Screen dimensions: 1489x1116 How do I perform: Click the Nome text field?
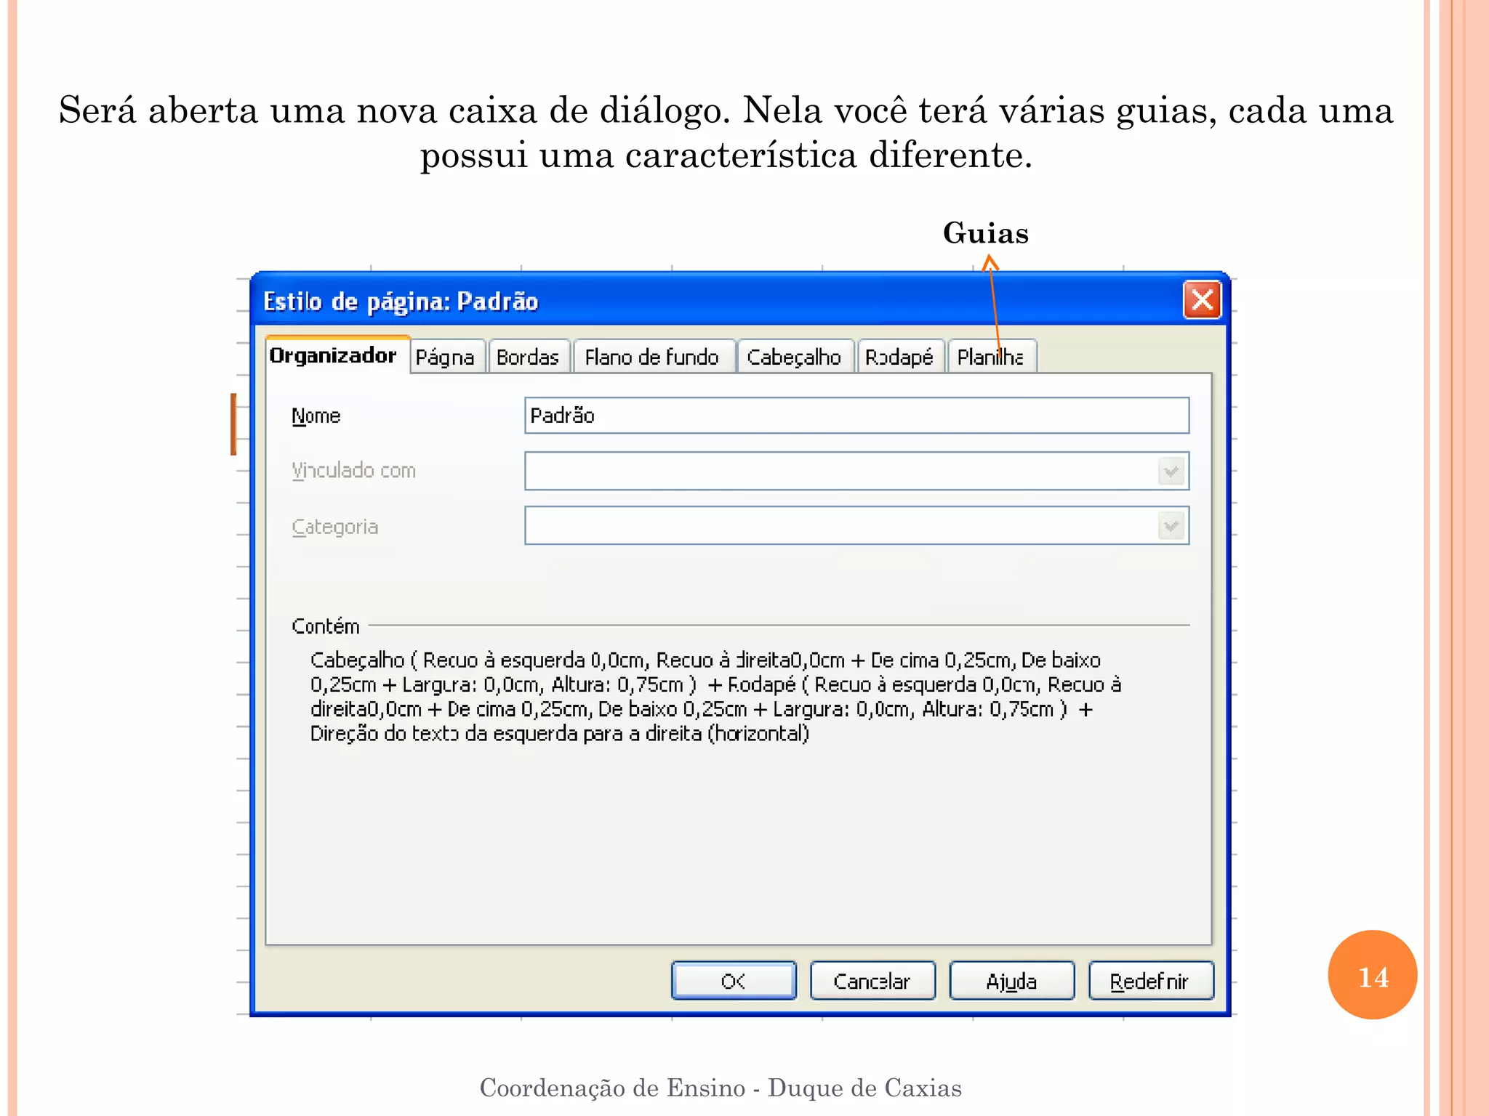pyautogui.click(x=856, y=416)
